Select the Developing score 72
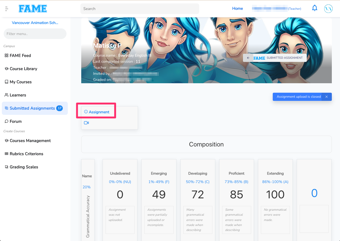The width and height of the screenshot is (340, 241). 198,195
